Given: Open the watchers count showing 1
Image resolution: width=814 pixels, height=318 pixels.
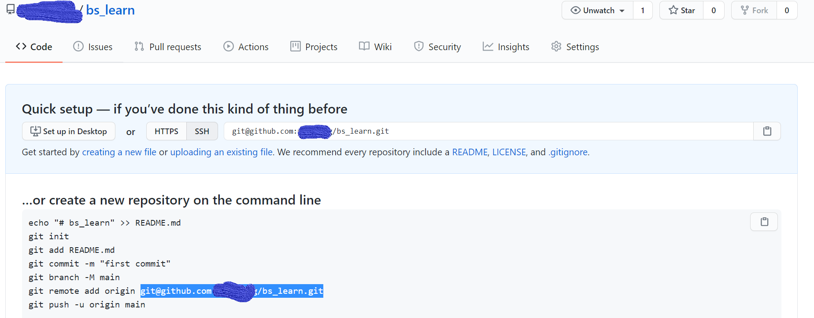Looking at the screenshot, I should pos(643,10).
